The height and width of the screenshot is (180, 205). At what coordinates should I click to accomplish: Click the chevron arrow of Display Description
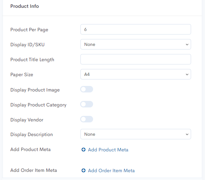point(187,134)
